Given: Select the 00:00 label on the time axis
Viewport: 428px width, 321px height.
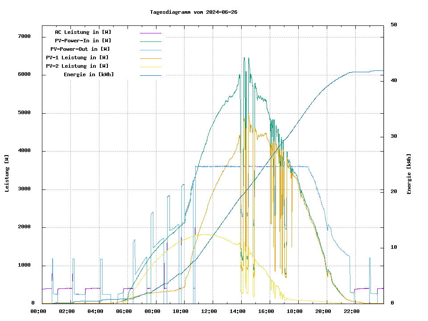Looking at the screenshot, I should 38,311.
